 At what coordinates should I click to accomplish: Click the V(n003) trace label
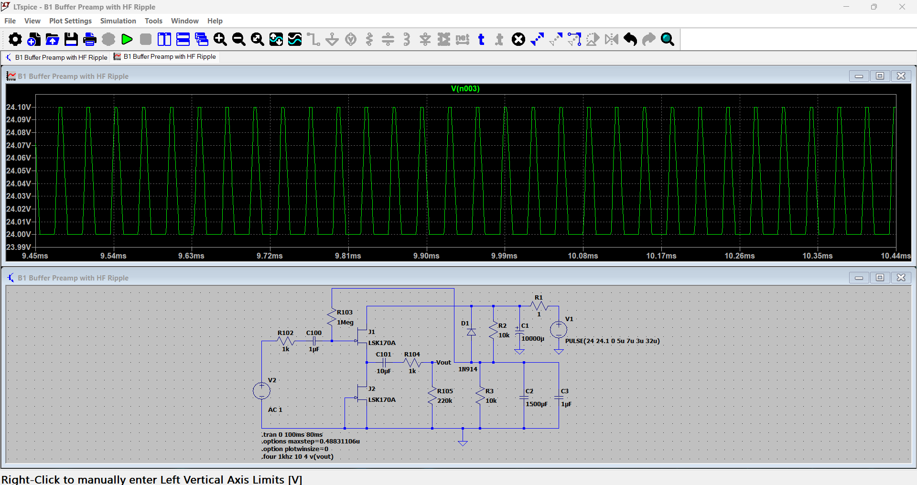(x=465, y=88)
